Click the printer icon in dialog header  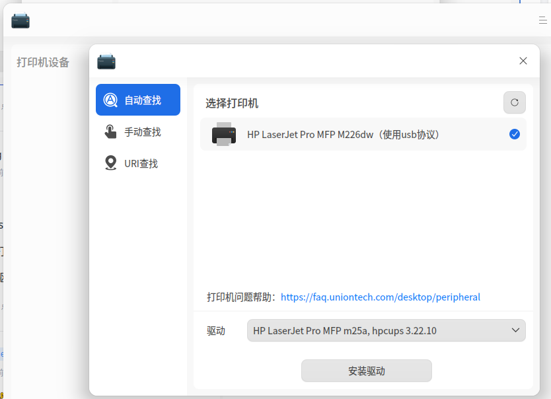106,61
